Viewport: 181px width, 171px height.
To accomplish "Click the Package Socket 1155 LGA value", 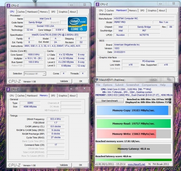I will pos(45,26).
